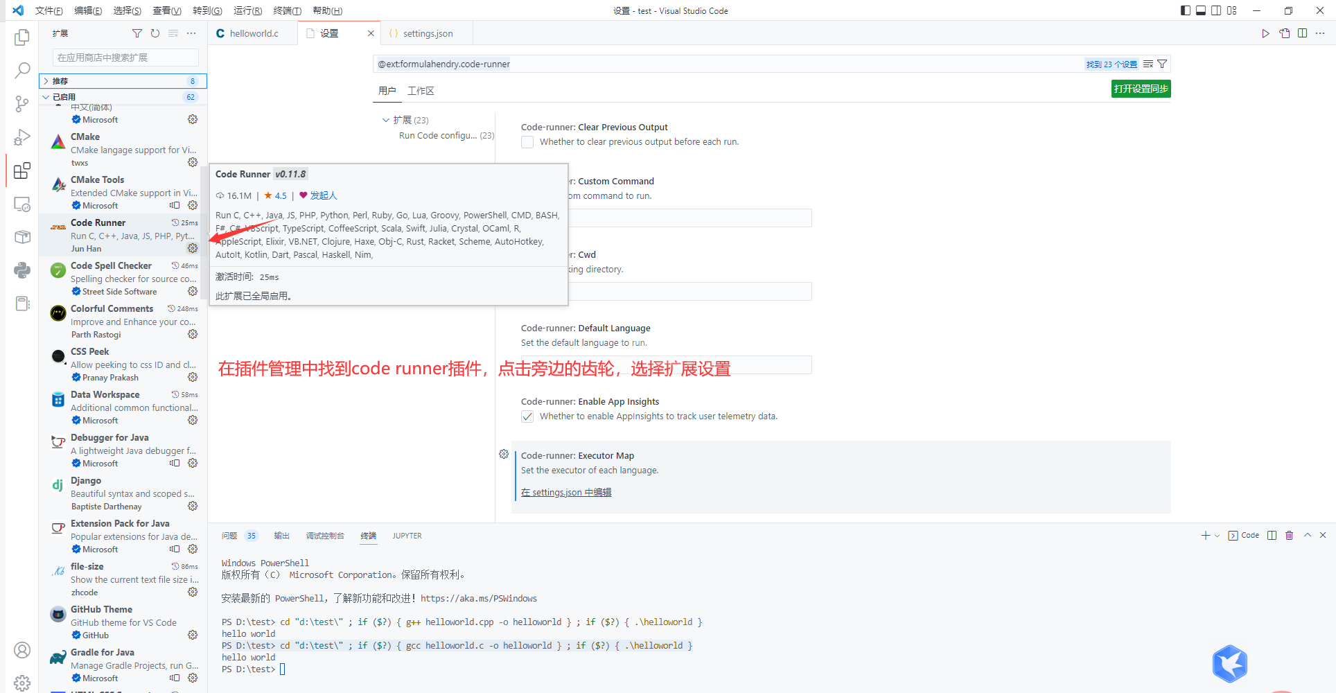Refresh the extensions list
1336x693 pixels.
(x=155, y=33)
